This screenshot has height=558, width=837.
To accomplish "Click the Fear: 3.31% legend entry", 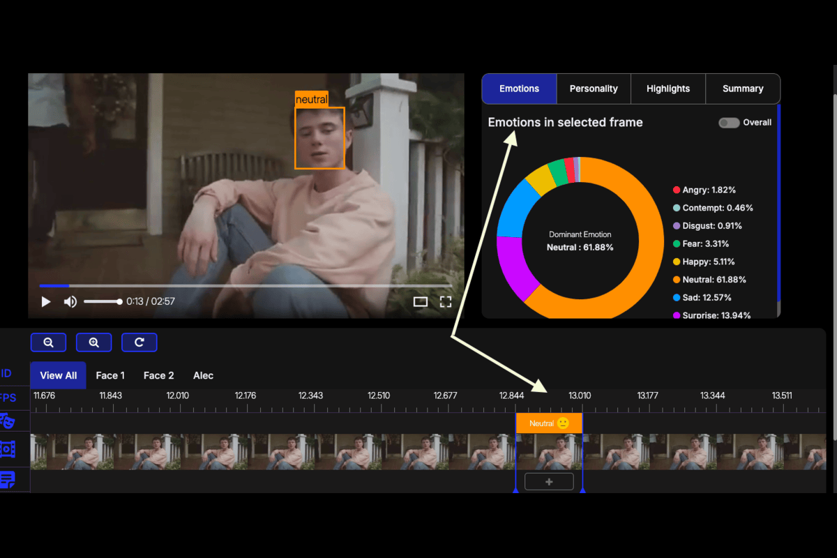I will coord(701,244).
